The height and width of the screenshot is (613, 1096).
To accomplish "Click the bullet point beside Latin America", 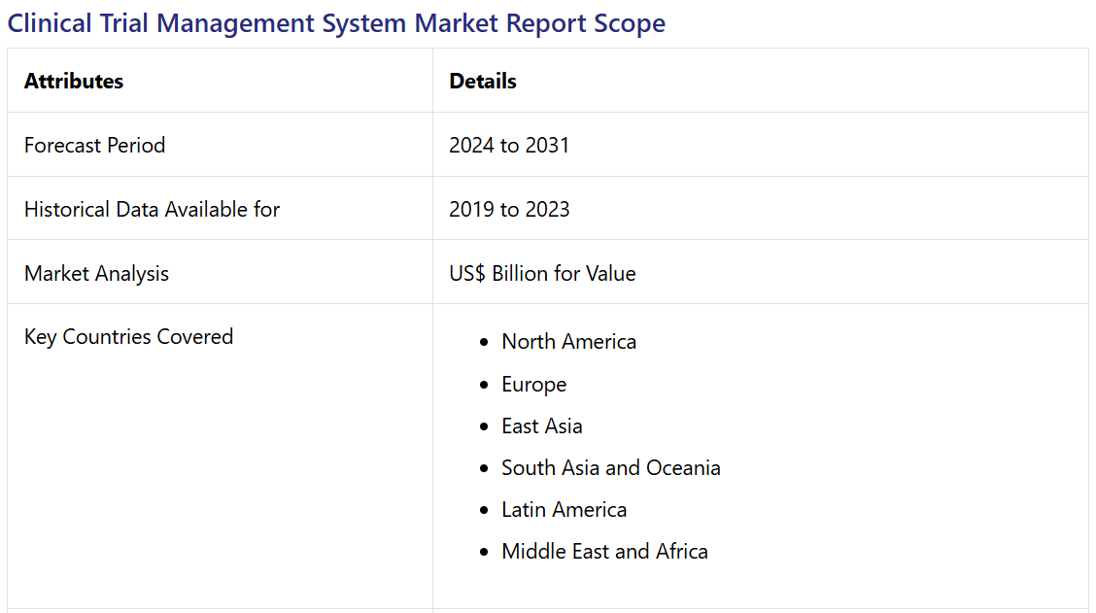I will click(x=484, y=511).
